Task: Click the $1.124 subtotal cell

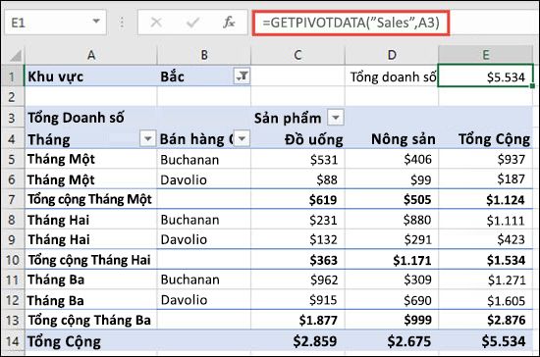Action: pyautogui.click(x=486, y=199)
